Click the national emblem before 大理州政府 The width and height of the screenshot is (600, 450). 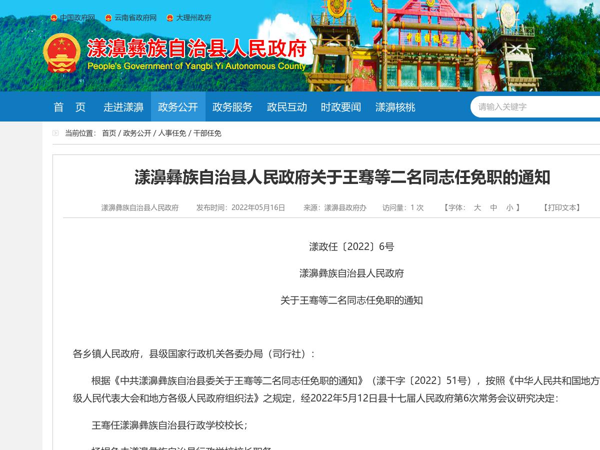170,18
